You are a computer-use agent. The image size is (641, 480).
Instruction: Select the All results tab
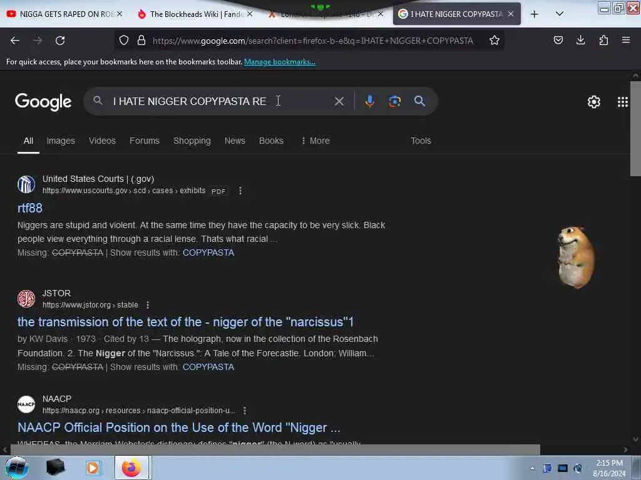[28, 141]
